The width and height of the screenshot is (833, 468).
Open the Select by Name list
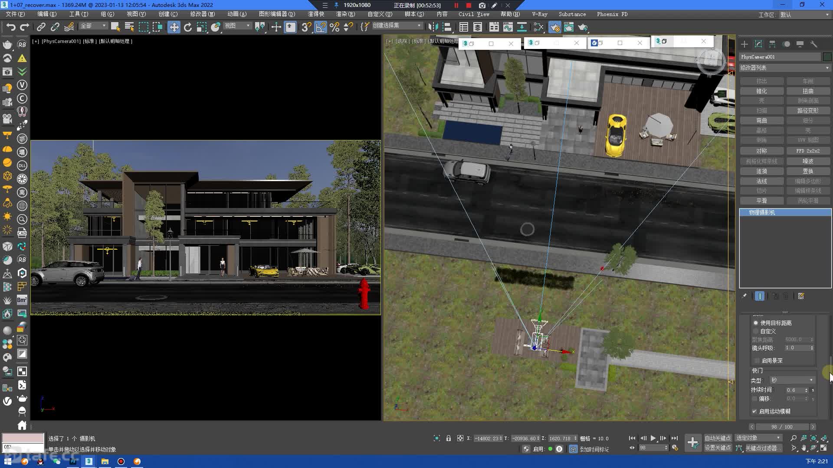point(129,27)
